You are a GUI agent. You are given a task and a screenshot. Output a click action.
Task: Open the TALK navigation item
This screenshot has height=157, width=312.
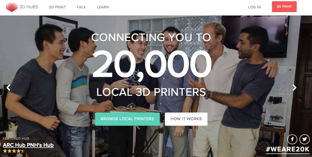[x=81, y=7]
